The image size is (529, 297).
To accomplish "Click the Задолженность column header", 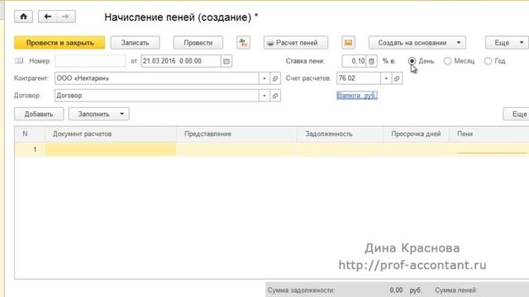I will click(x=340, y=134).
